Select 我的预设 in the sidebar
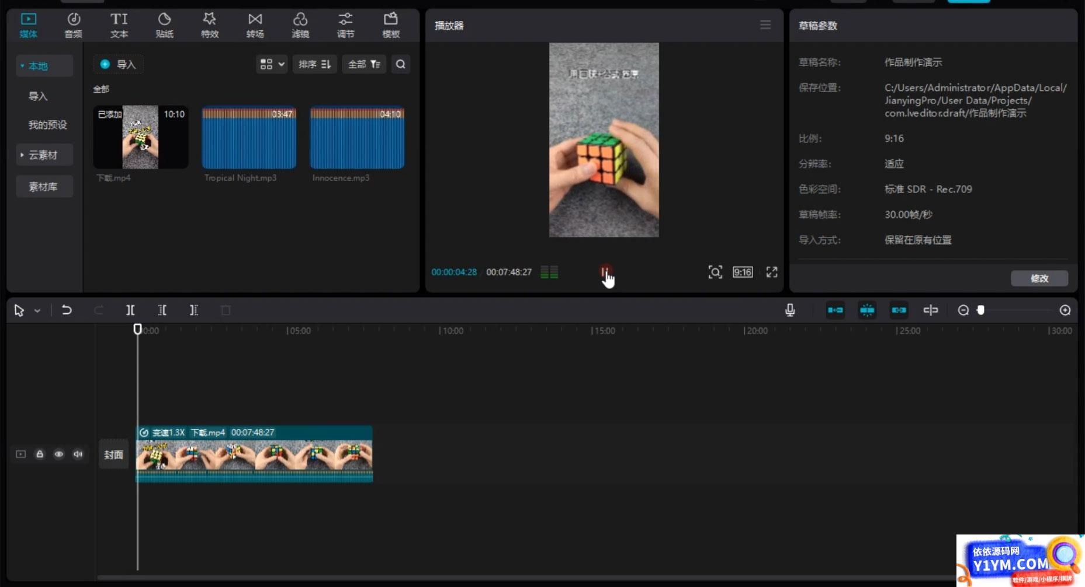This screenshot has width=1085, height=587. click(x=48, y=125)
